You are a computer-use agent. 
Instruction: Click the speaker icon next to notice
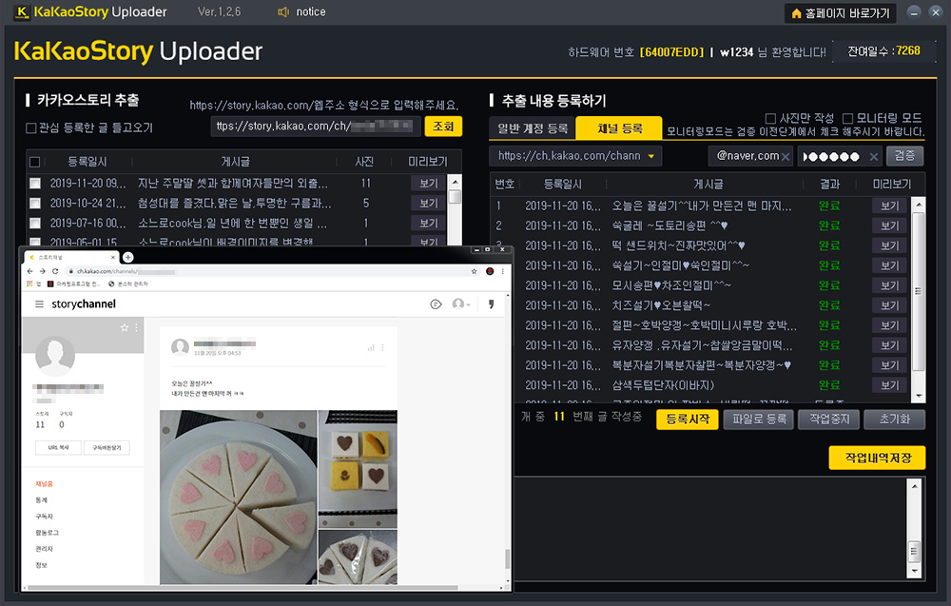(x=283, y=12)
